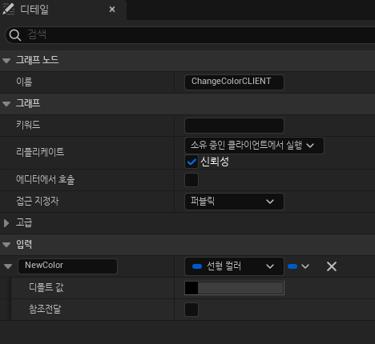The height and width of the screenshot is (344, 375).
Task: Collapse the 그래프 노드 section
Action: click(6, 61)
